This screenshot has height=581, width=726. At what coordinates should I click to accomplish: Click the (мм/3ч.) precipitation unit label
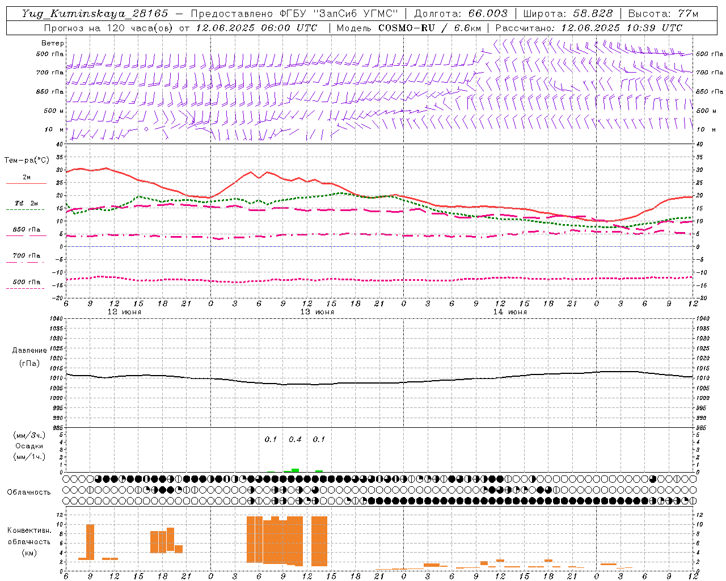click(x=29, y=435)
